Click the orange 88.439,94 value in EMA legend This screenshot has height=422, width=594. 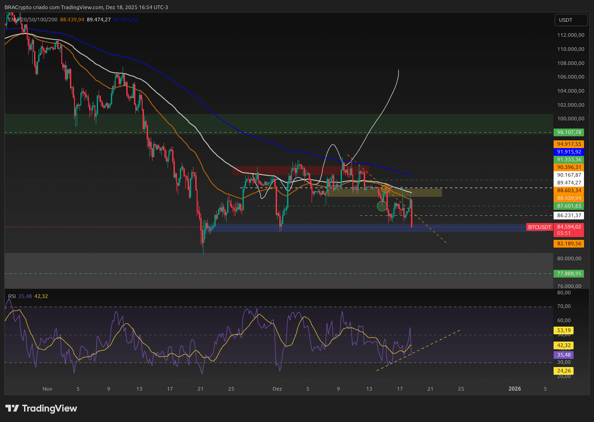point(72,20)
